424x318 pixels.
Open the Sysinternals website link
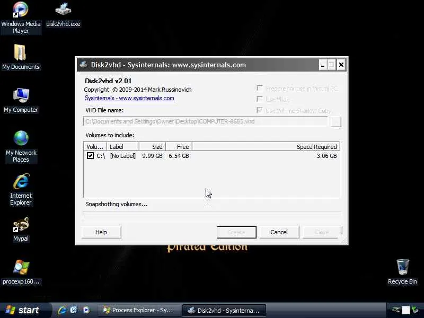point(129,98)
